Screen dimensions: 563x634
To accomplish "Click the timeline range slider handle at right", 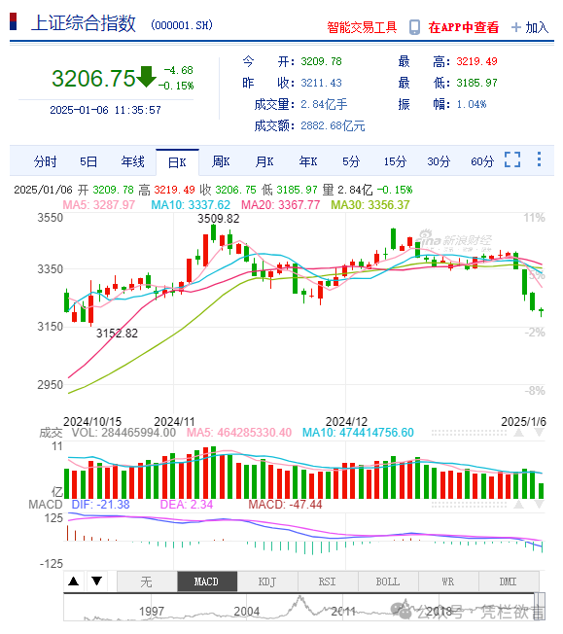I will tap(540, 606).
